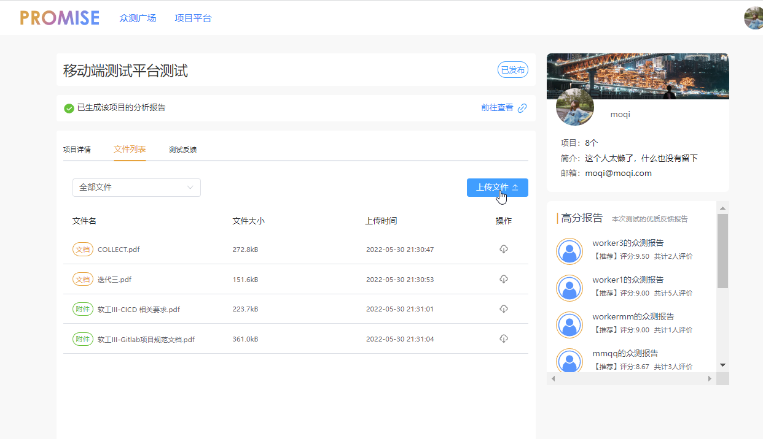Screen dimensions: 763x439
Task: Click the COLLECT.pdf file name
Action: 119,250
